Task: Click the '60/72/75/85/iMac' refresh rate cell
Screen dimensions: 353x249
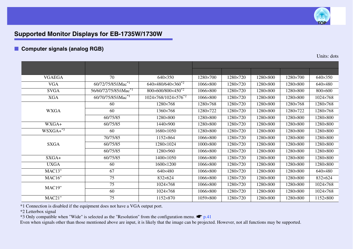Action: 112,84
